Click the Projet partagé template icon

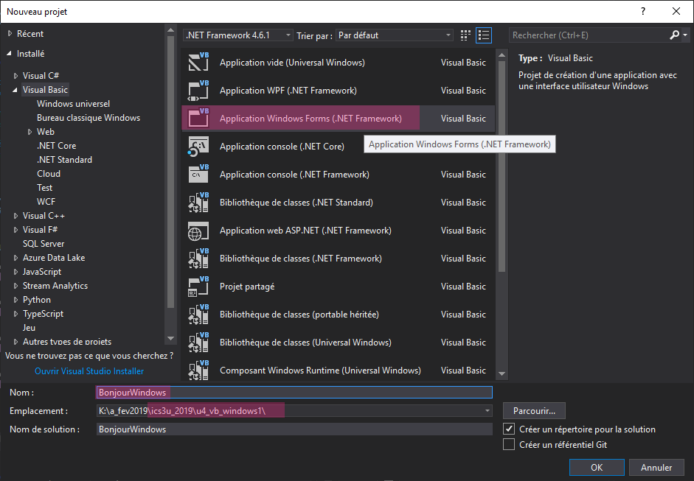tap(198, 286)
